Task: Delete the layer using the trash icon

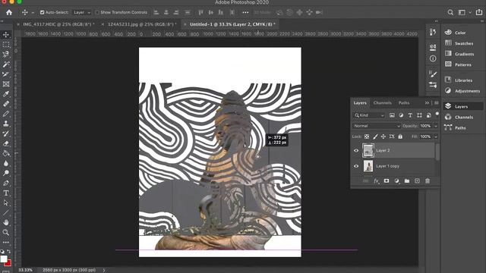Action: 428,180
